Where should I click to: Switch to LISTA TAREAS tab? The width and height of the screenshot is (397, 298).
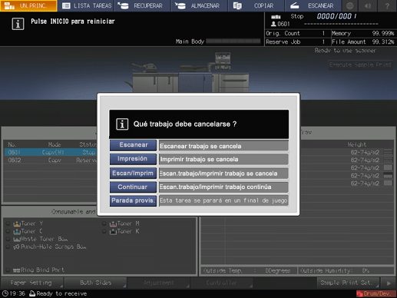pos(86,5)
